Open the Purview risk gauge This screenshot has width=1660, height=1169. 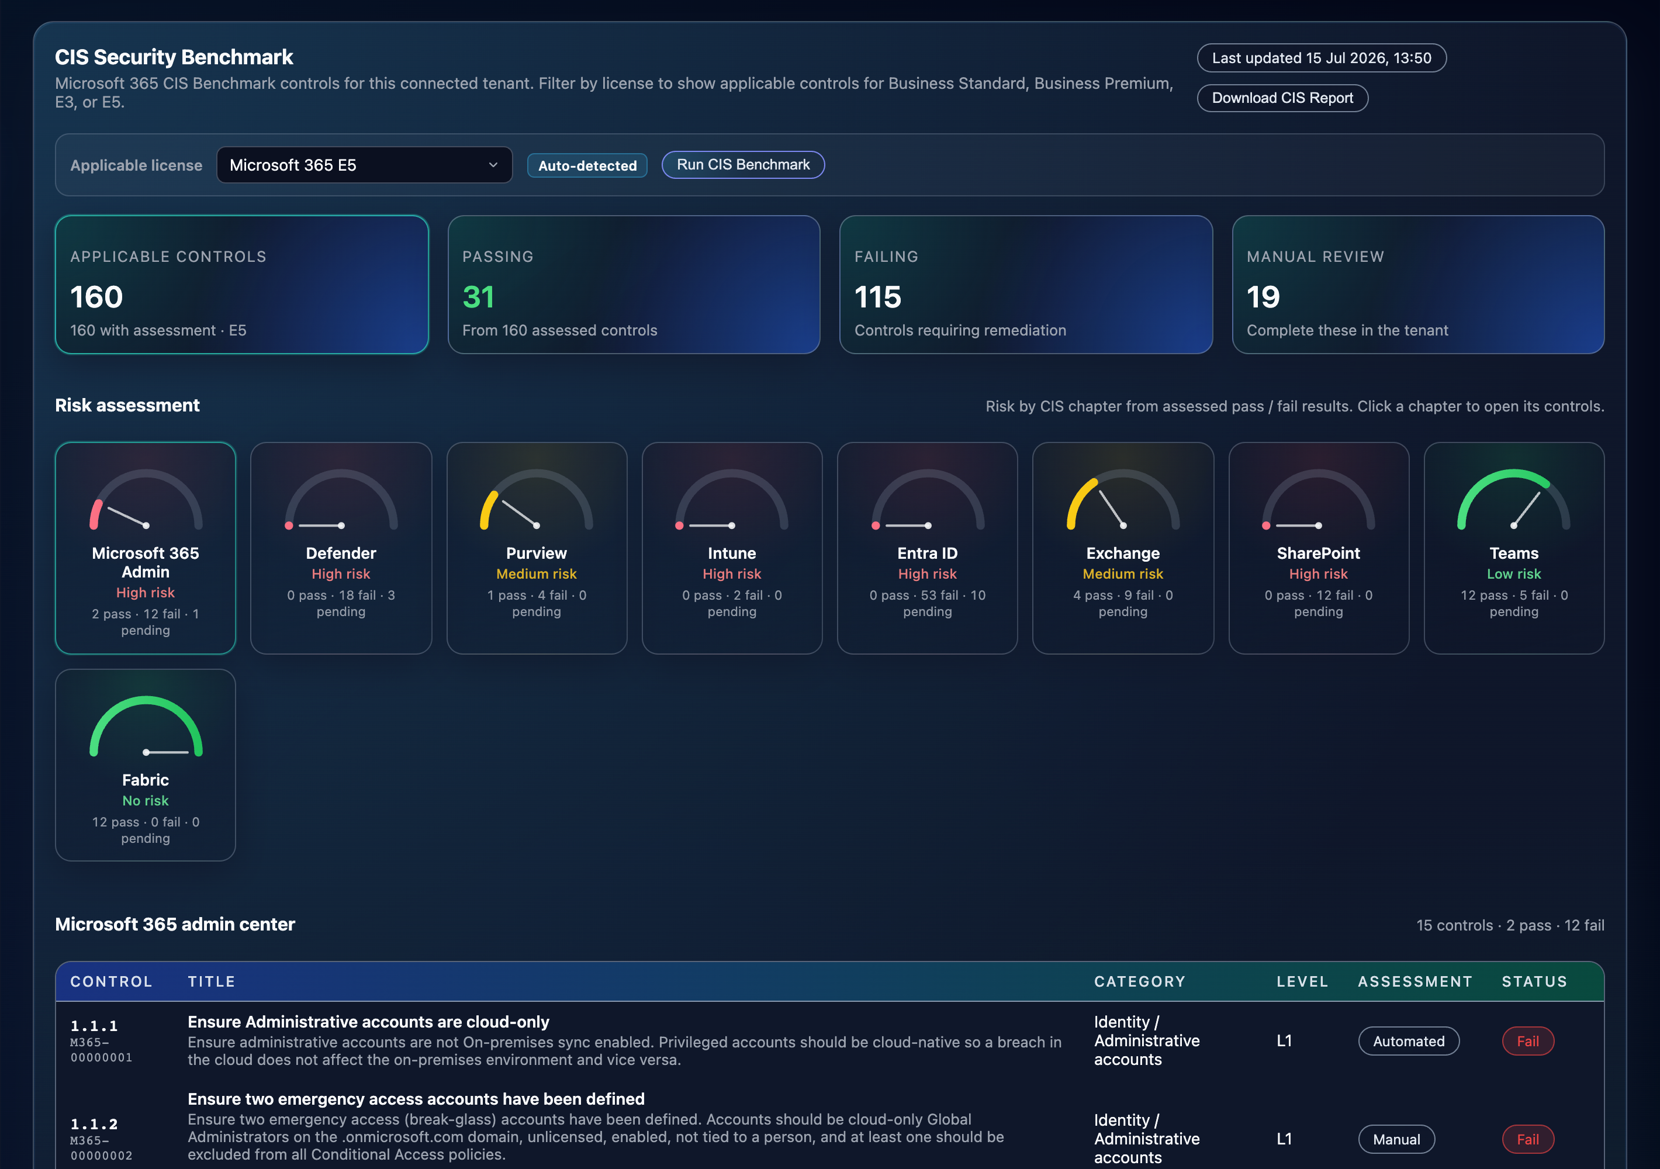(x=537, y=548)
